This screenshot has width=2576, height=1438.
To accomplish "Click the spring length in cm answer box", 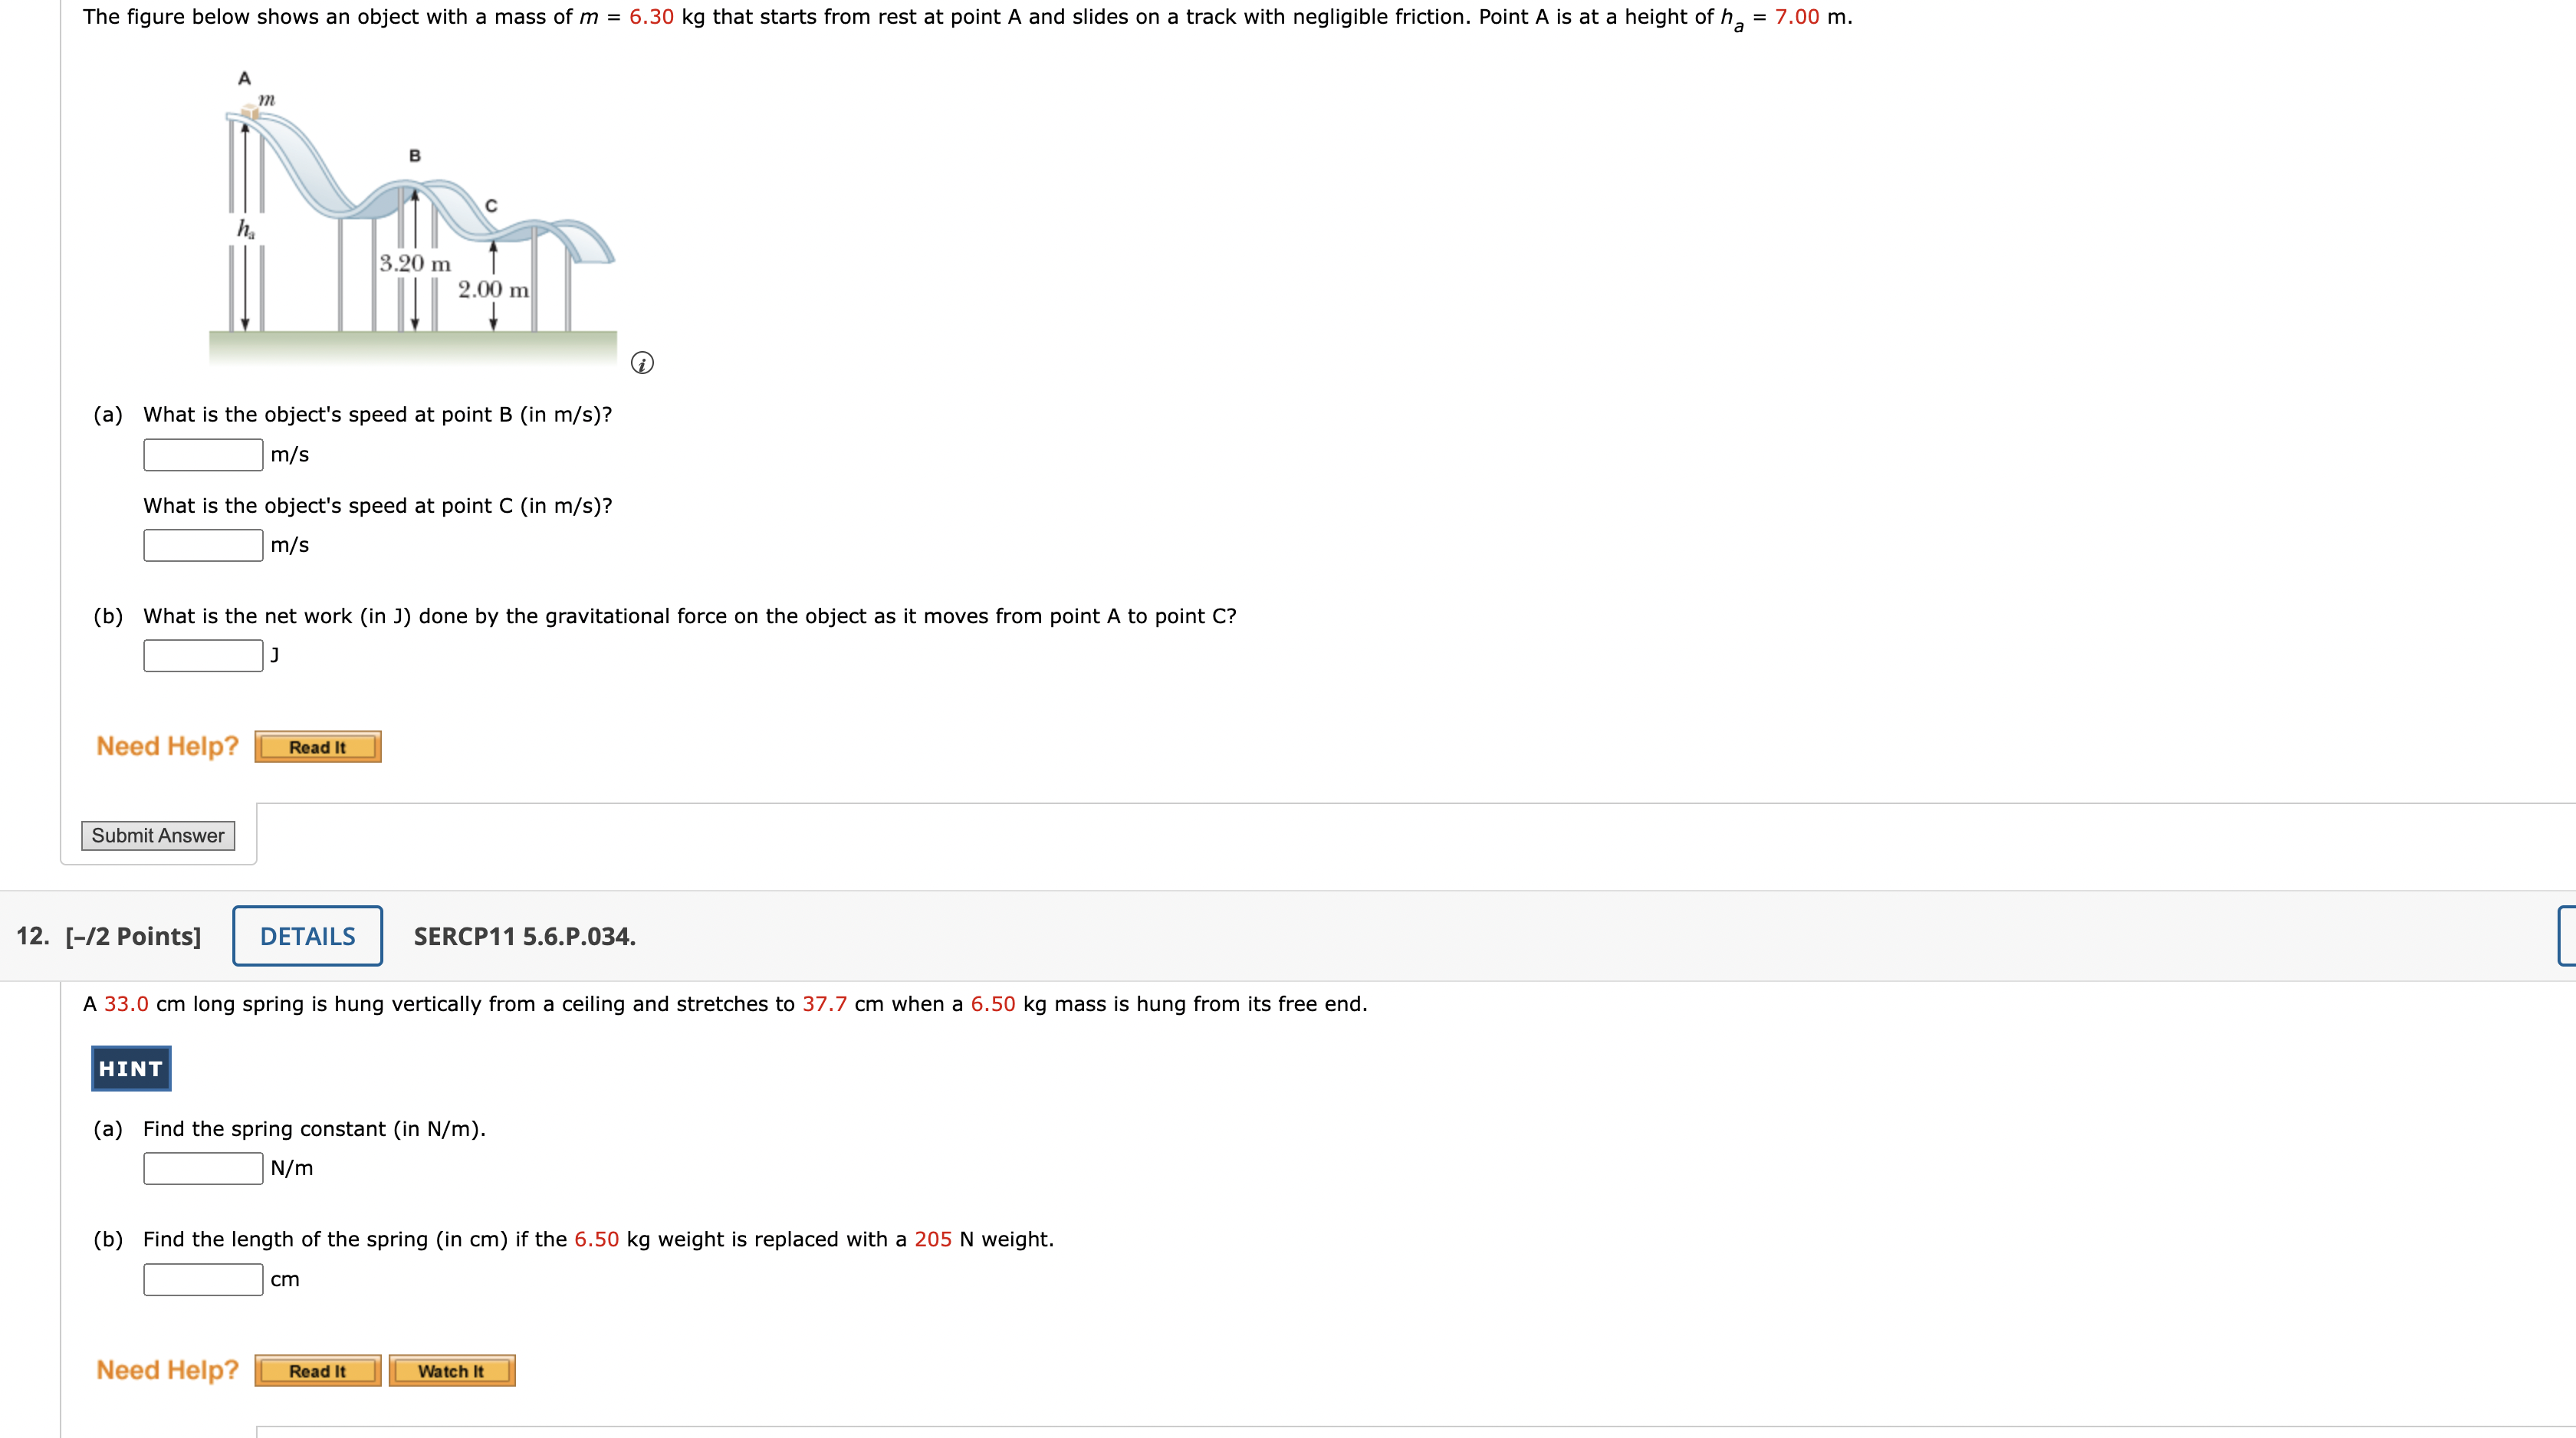I will click(202, 1278).
